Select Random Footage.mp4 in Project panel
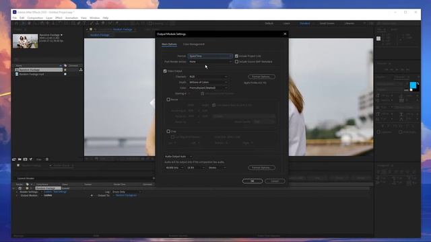Screen dimensions: 431x242 (32, 74)
